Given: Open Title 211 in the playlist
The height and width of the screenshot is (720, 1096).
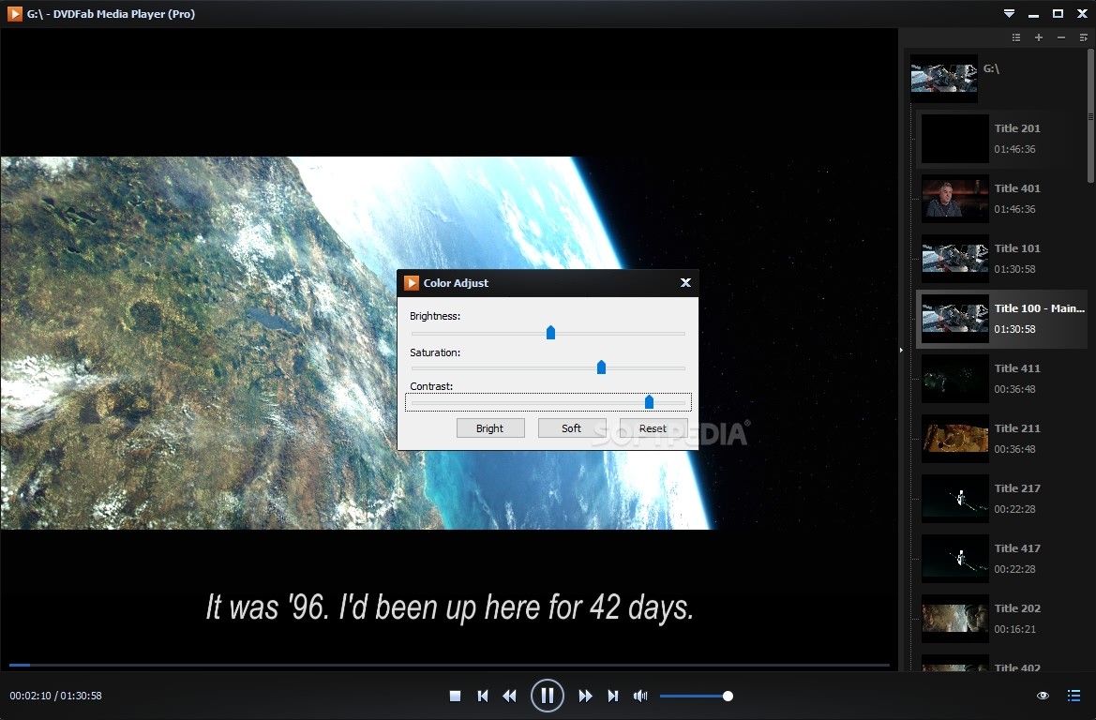Looking at the screenshot, I should tap(1001, 439).
